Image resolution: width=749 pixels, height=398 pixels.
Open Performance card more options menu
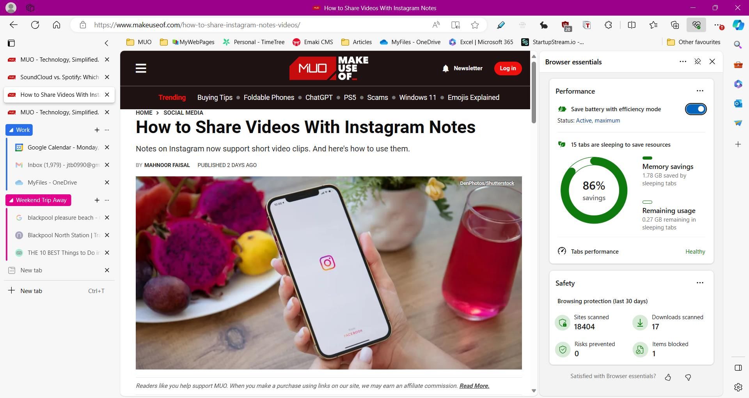700,91
